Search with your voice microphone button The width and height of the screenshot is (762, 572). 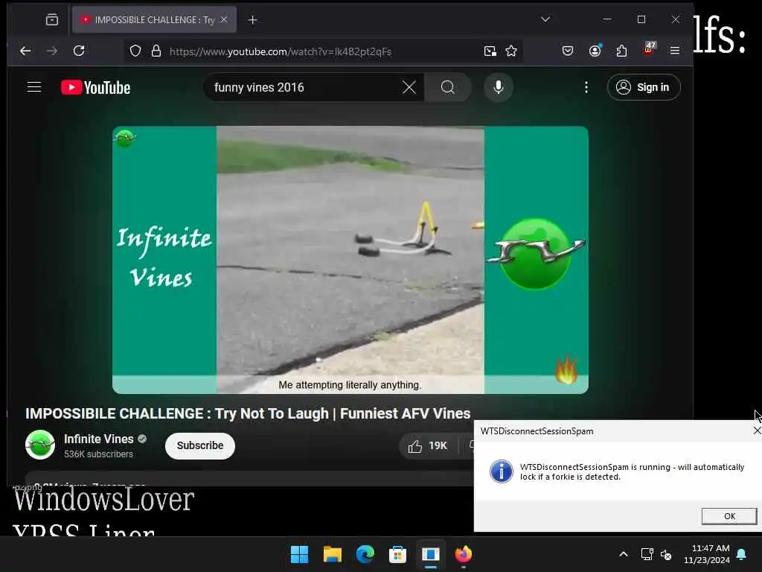[498, 87]
